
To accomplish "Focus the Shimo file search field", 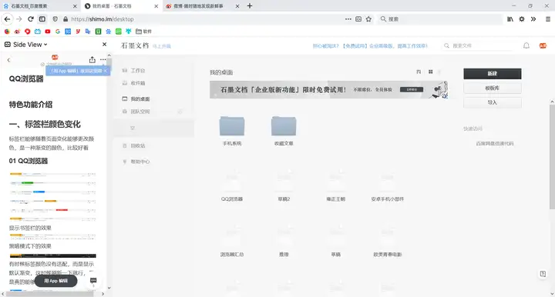I will point(478,45).
